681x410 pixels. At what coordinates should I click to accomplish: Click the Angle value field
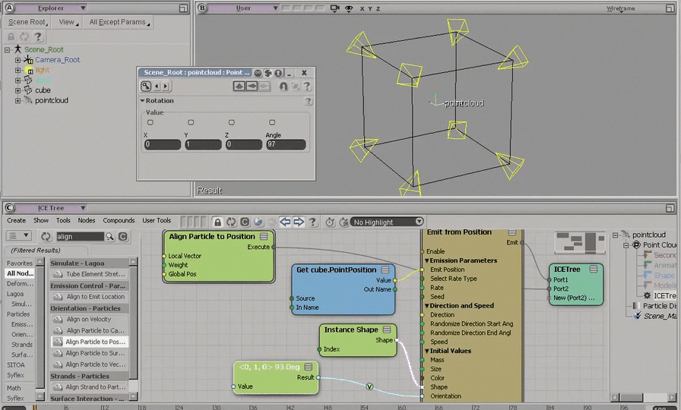[286, 144]
